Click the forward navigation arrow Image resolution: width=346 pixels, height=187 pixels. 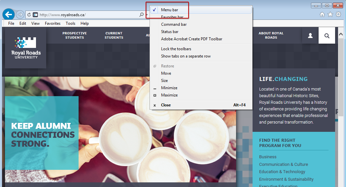(20, 15)
